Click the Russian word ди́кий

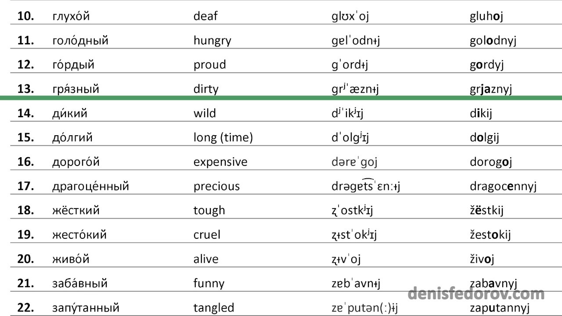69,113
